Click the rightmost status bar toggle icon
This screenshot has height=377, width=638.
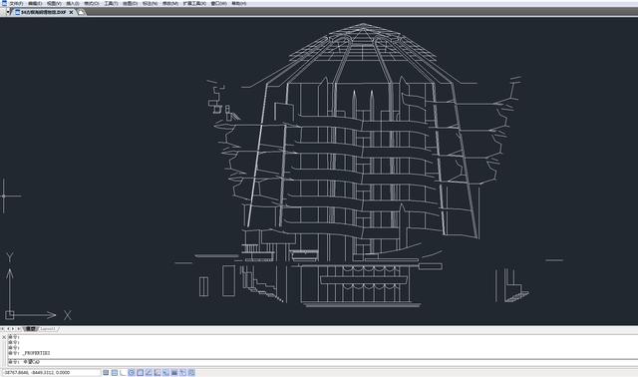[191, 373]
